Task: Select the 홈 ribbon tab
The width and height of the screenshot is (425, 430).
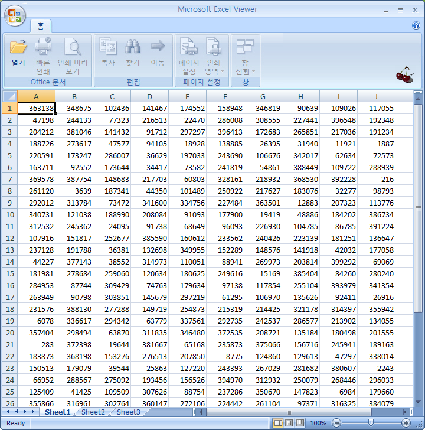Action: pos(41,26)
